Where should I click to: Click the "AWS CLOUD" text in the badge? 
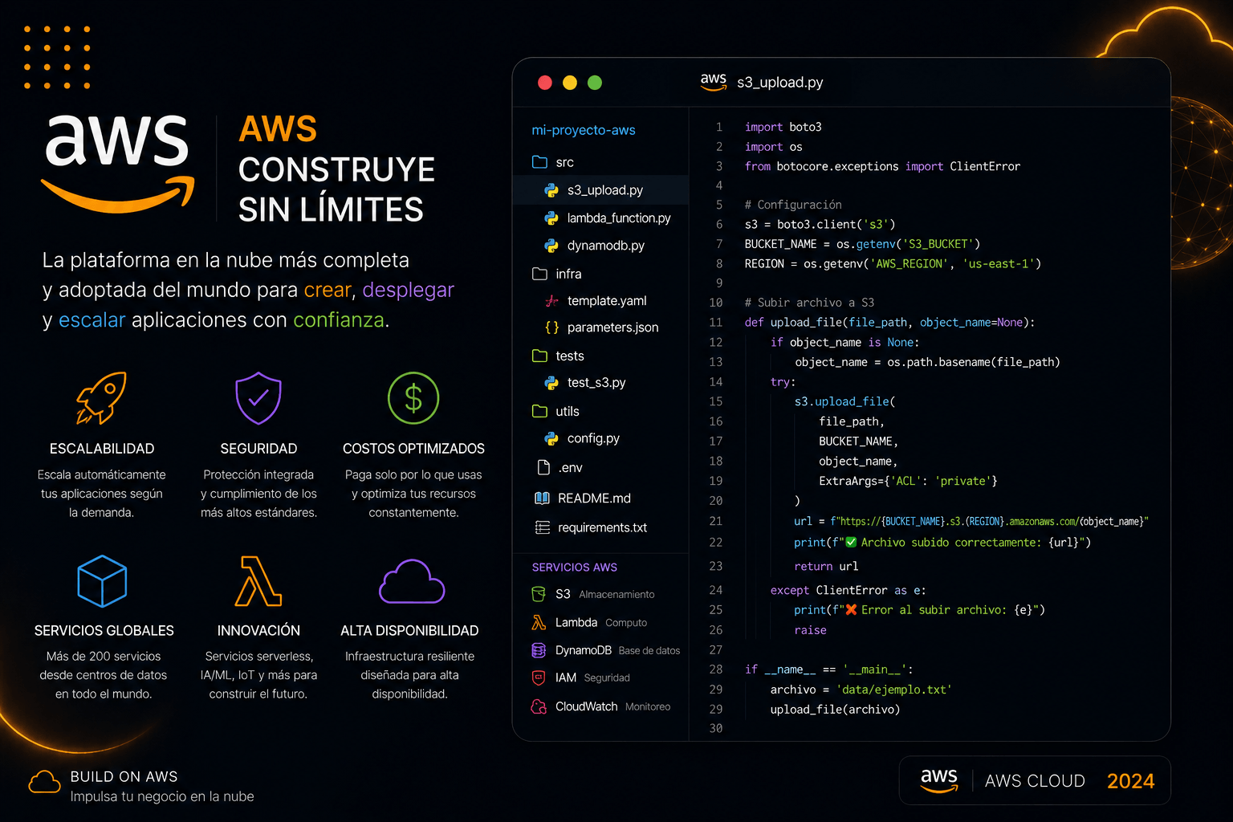pyautogui.click(x=1035, y=781)
